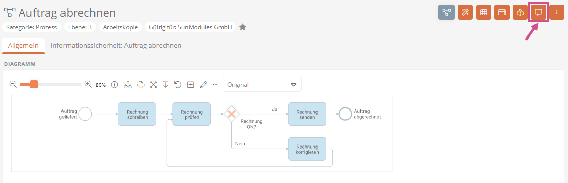Click the X gateway diamond

pos(232,114)
